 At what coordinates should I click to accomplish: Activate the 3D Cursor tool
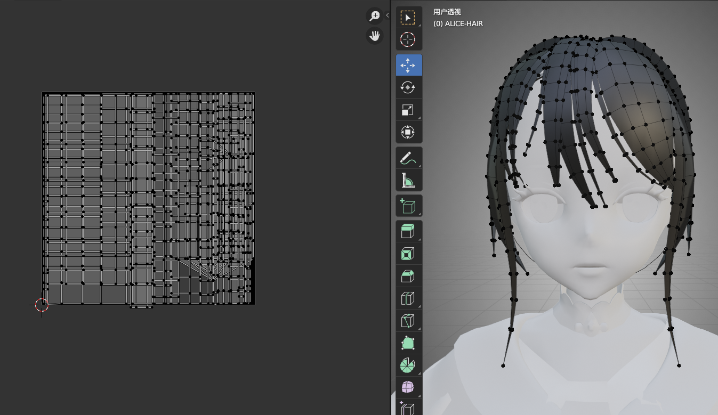pos(408,39)
